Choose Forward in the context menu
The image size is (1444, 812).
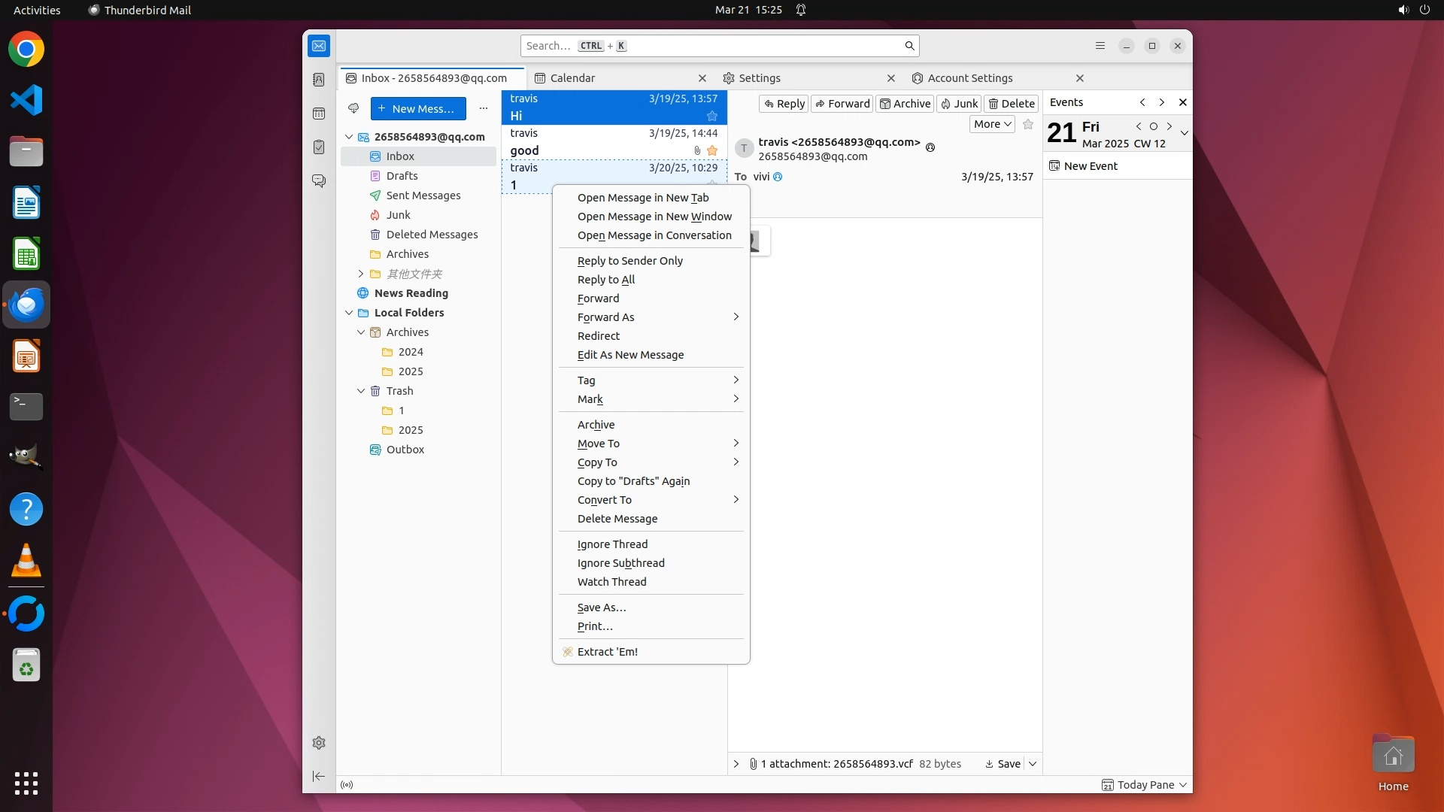[598, 298]
